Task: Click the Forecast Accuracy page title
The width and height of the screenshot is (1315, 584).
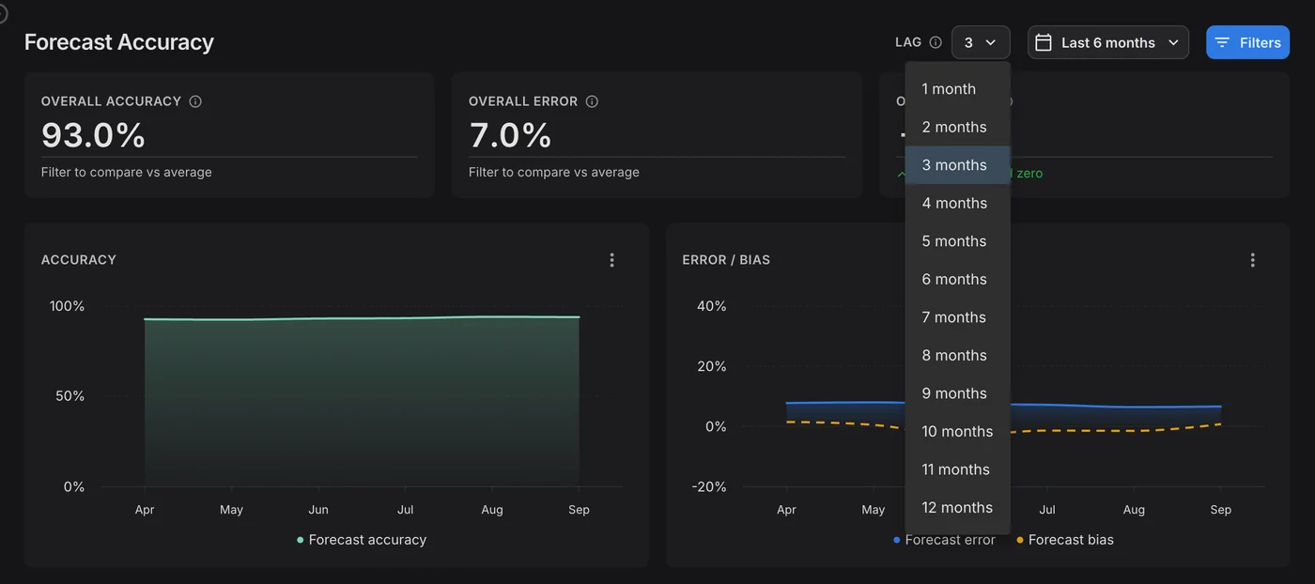Action: pyautogui.click(x=119, y=42)
